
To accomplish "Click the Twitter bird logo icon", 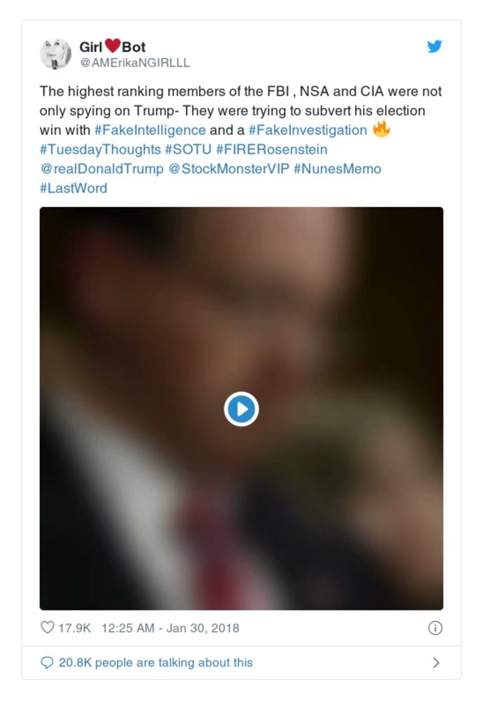I will click(435, 46).
